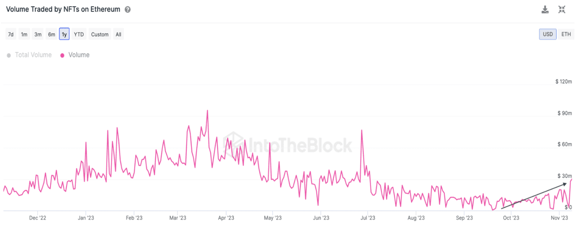
Task: Click the gray Total Volume dot
Action: 9,56
